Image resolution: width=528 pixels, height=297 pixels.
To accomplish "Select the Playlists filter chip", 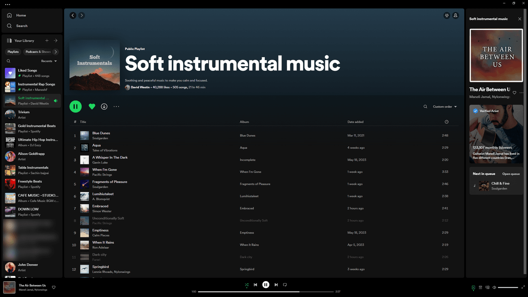I will point(13,52).
